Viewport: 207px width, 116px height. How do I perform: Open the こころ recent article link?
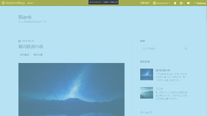pyautogui.click(x=159, y=89)
